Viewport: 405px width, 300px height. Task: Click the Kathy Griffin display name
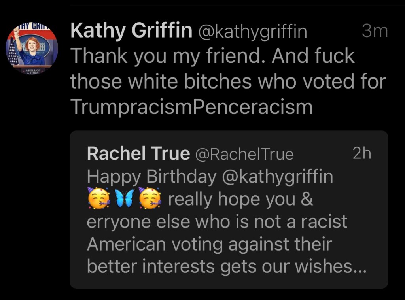[131, 31]
